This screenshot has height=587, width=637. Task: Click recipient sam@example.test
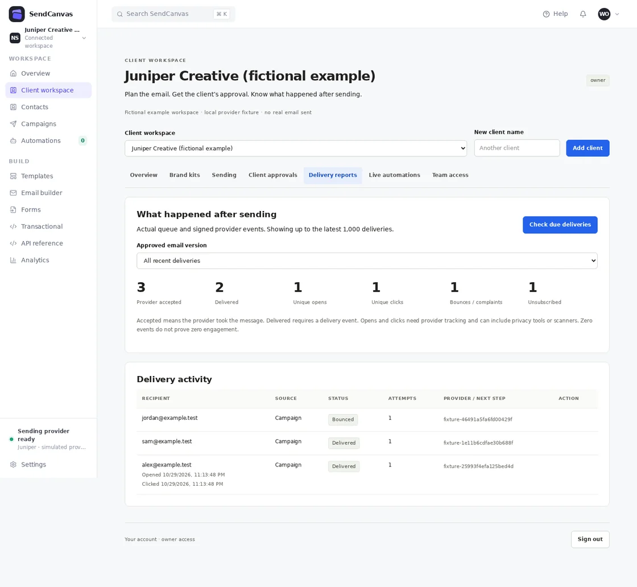coord(167,441)
